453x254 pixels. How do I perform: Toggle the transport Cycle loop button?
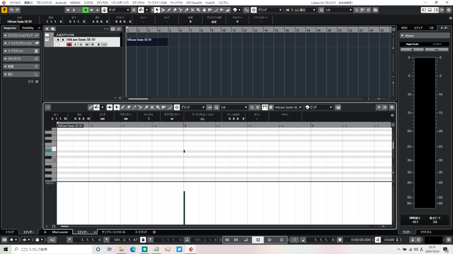point(246,240)
